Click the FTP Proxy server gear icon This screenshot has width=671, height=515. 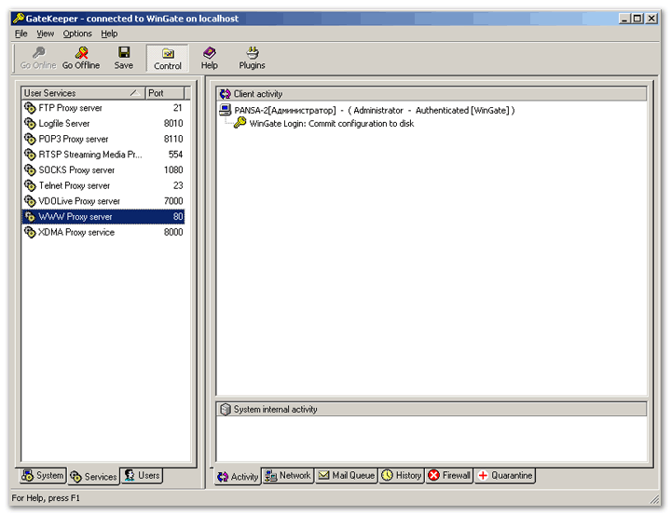(x=30, y=108)
